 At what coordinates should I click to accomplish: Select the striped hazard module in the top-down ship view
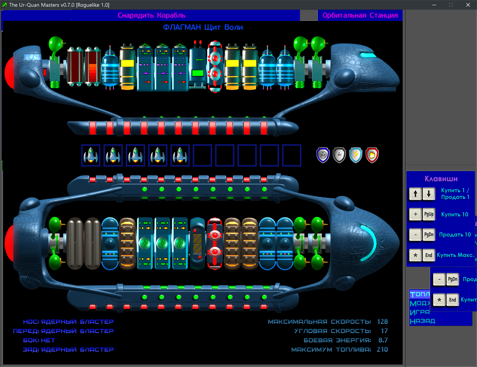198,244
